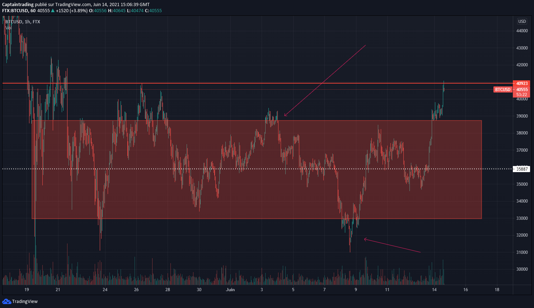Select the 35887 dotted line price label
The width and height of the screenshot is (534, 308).
[x=522, y=169]
